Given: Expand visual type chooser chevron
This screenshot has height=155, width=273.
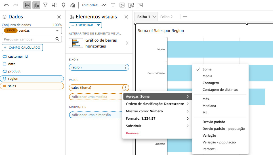Looking at the screenshot, I should point(127,43).
